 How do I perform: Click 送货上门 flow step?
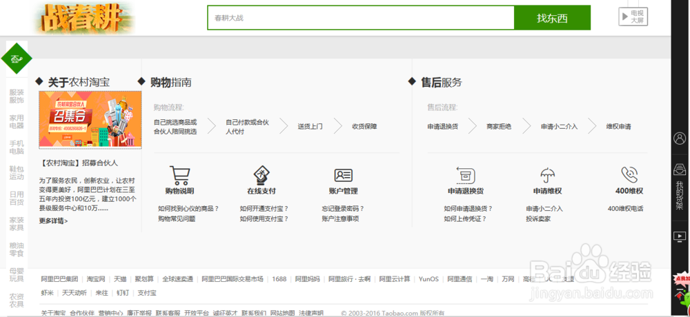(310, 127)
